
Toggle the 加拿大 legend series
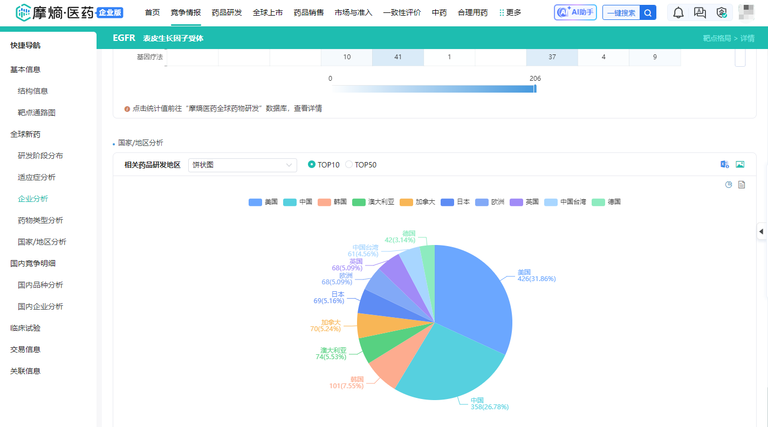click(417, 202)
